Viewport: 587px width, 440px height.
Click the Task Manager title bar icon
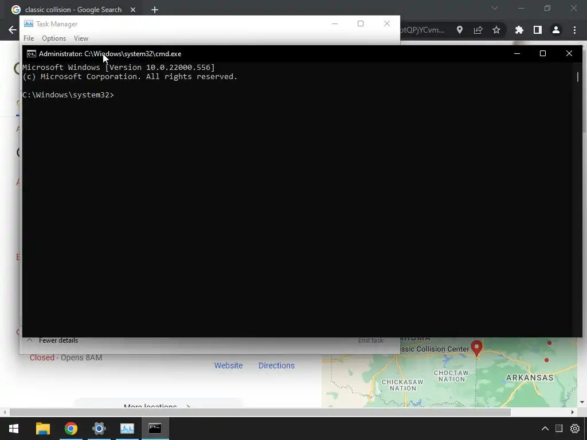pyautogui.click(x=29, y=23)
